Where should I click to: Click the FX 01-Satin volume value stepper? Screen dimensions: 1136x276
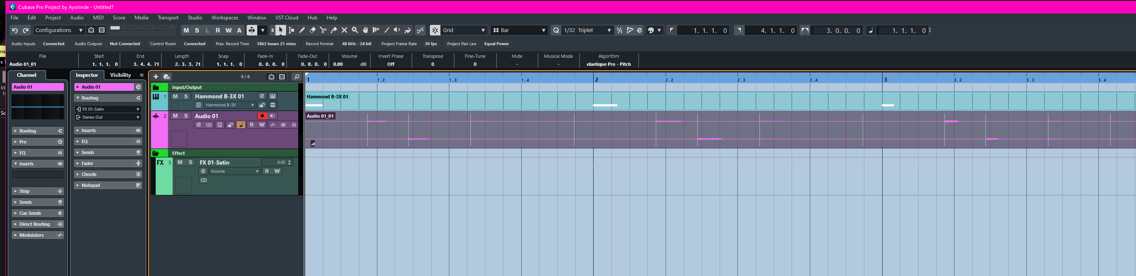289,162
